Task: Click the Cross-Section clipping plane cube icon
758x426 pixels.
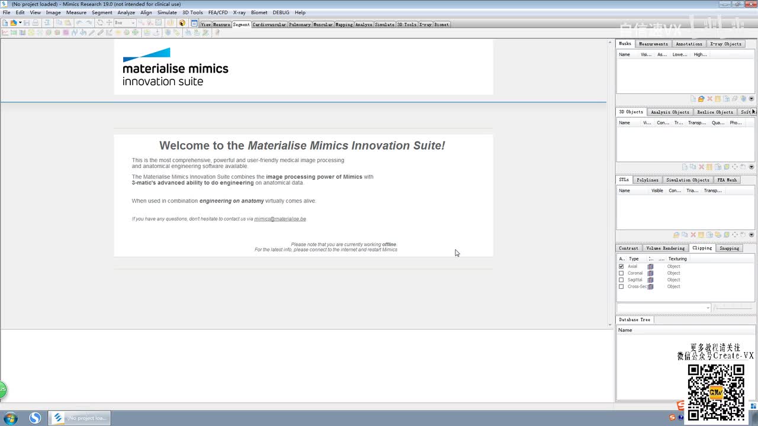Action: (650, 286)
